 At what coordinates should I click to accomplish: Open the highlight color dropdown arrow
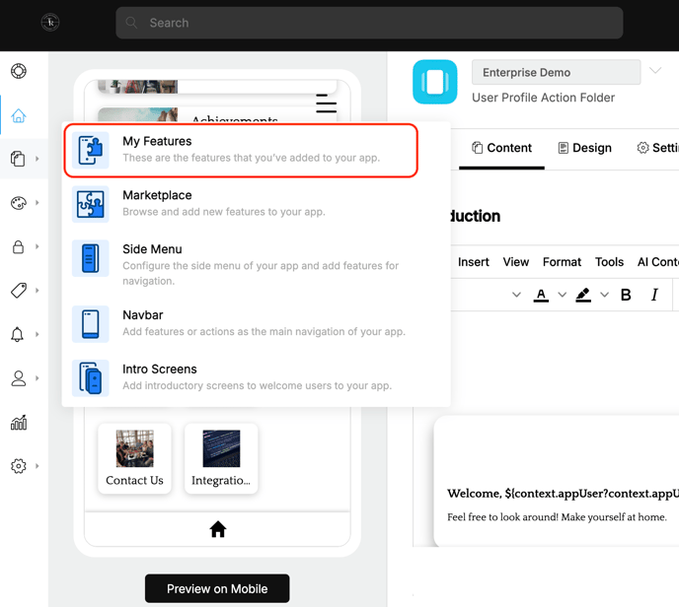[x=605, y=295]
